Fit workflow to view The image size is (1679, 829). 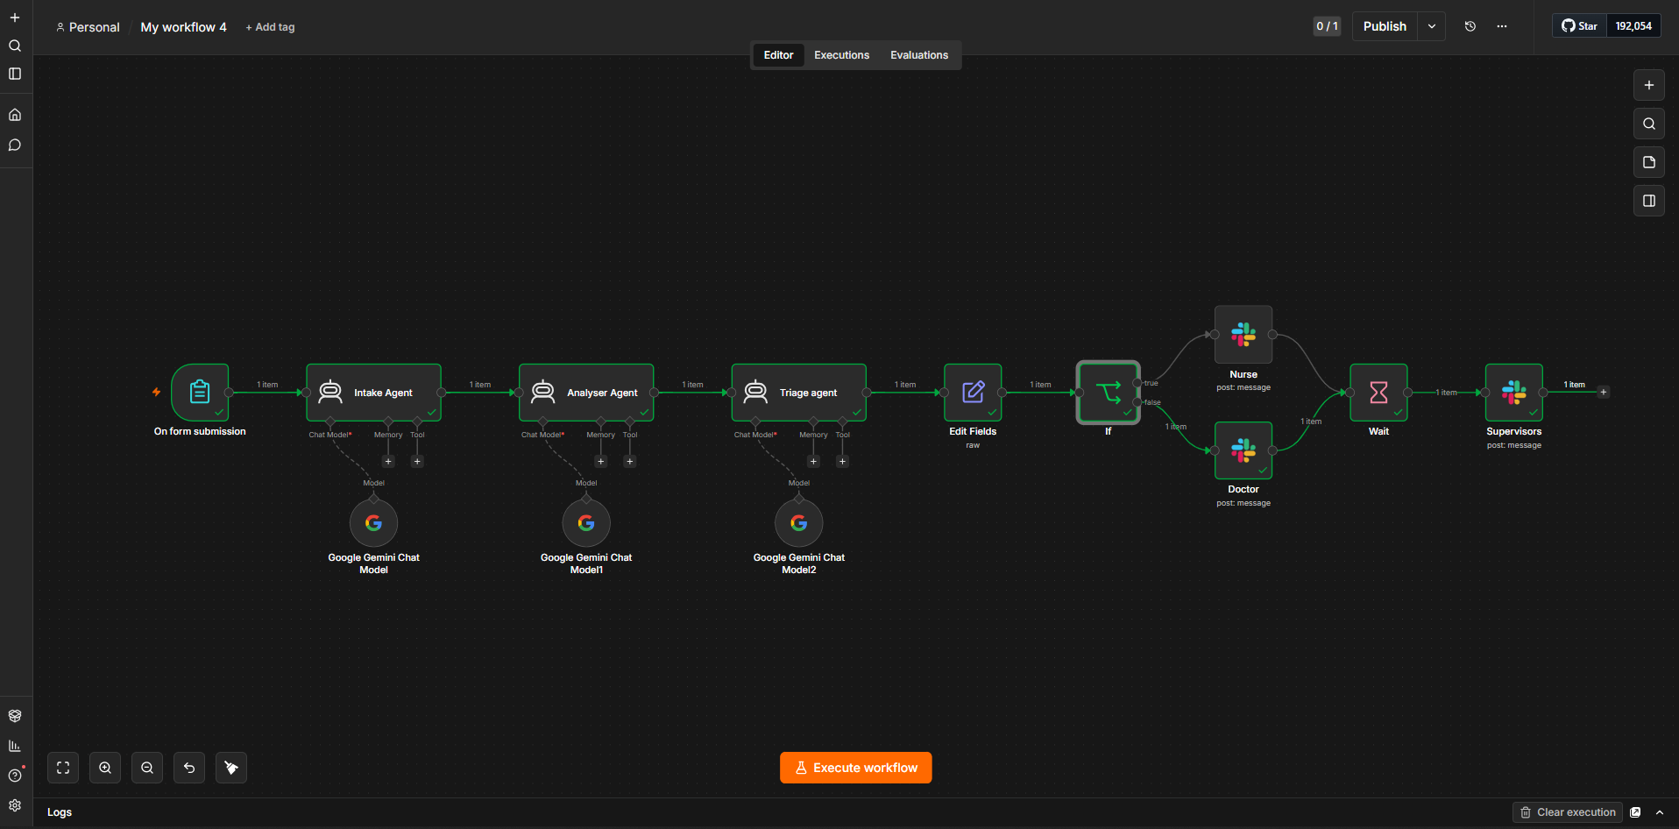63,768
